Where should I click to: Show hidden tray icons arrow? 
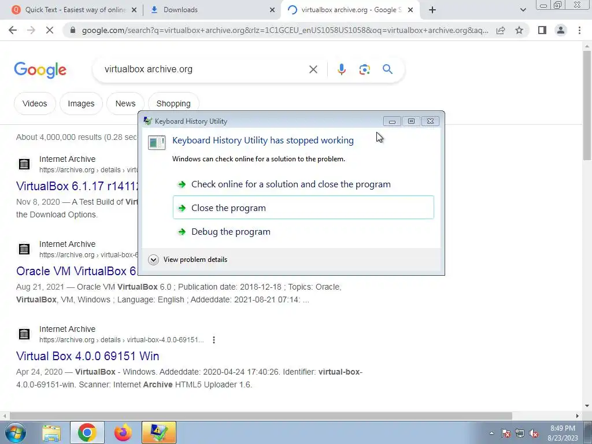click(491, 433)
